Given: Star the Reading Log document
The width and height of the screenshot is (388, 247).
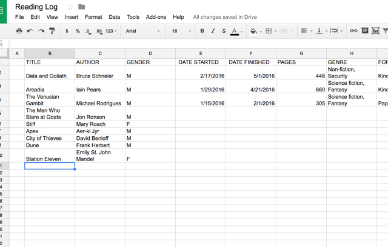Looking at the screenshot, I should (70, 7).
